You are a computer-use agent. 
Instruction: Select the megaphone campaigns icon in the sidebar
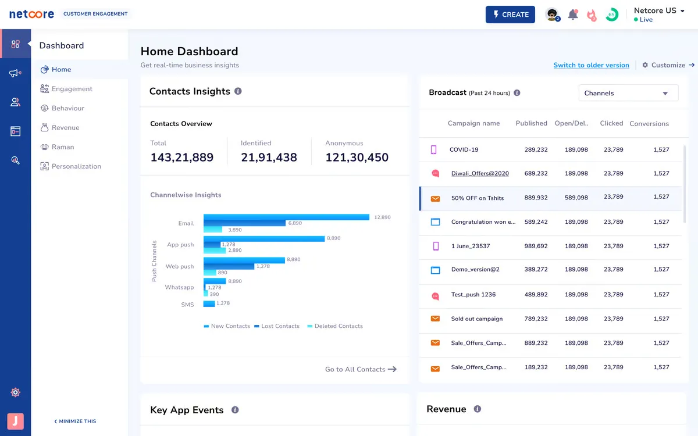click(16, 73)
